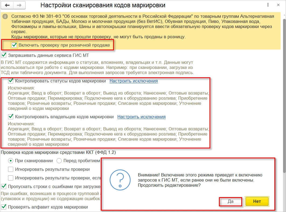Viewport: 286px width, 212px height.
Task: Open the three-dot more actions menu
Action: [x=268, y=5]
